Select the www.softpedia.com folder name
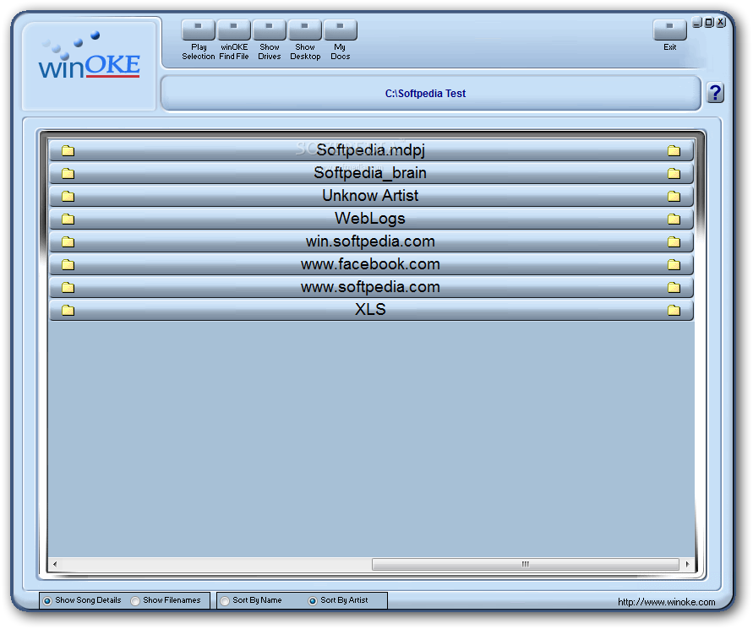 370,287
